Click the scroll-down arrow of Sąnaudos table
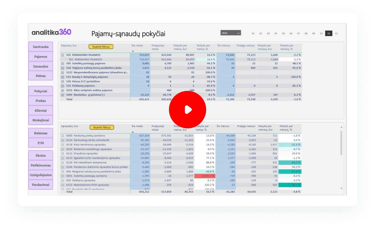The width and height of the screenshot is (375, 229). 341,188
